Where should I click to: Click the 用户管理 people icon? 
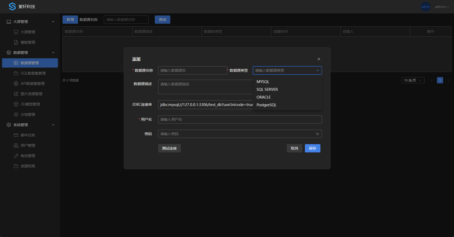[x=16, y=145]
